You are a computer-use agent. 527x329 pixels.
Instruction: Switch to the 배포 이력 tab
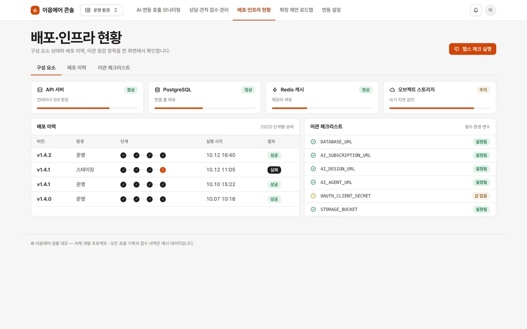click(76, 68)
